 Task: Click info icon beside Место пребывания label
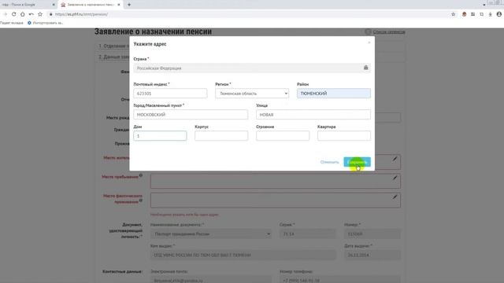click(141, 175)
